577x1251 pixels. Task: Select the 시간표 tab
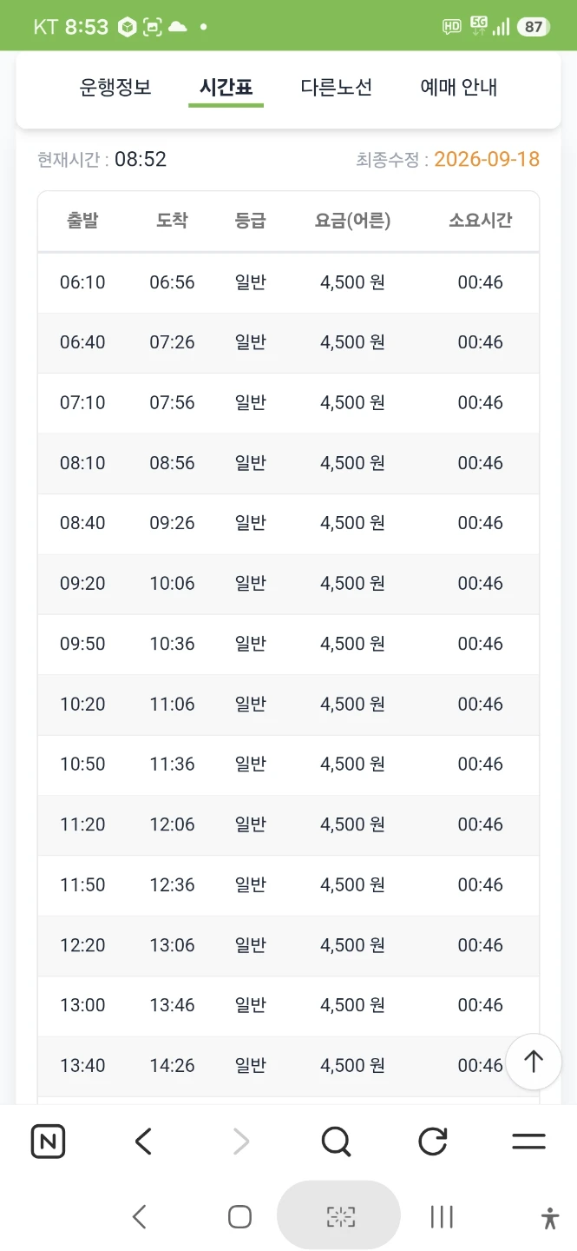click(226, 87)
